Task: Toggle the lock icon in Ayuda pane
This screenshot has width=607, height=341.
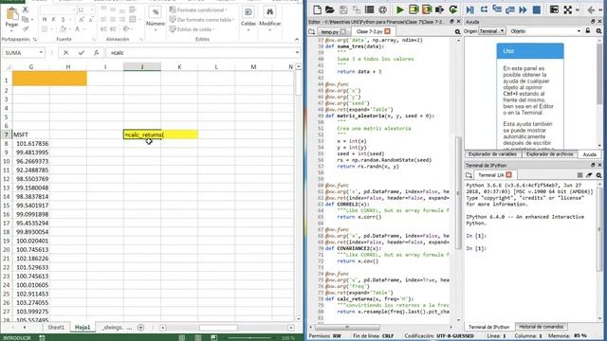Action: (x=588, y=31)
